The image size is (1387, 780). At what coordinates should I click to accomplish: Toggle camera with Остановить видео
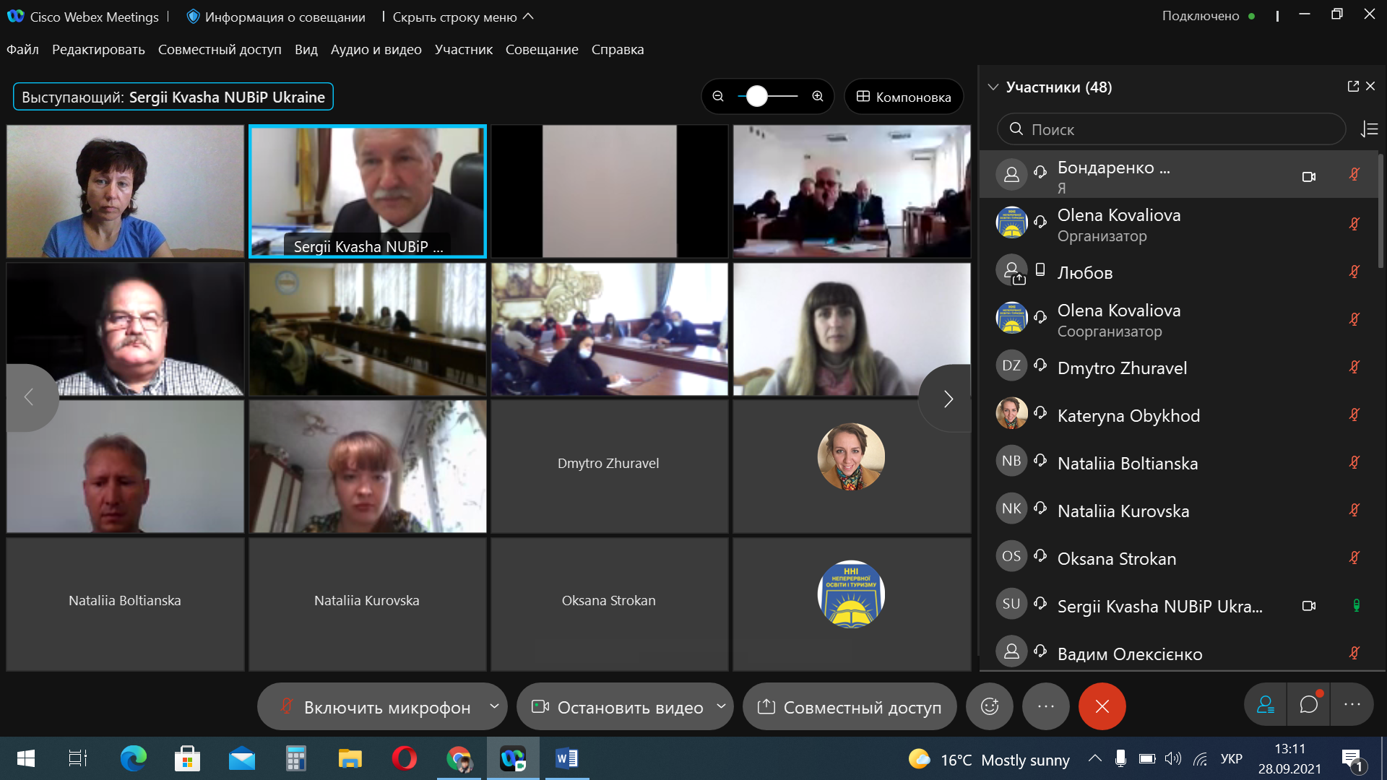click(618, 707)
